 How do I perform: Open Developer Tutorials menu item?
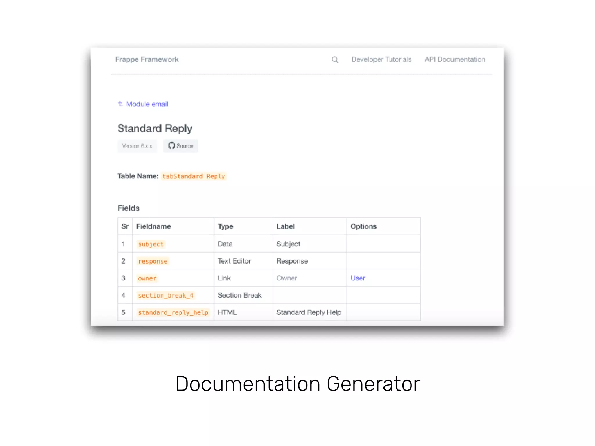click(381, 60)
